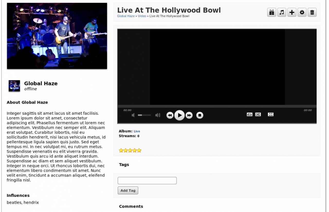This screenshot has width=329, height=212.
Task: Mute audio with the small speaker icon
Action: click(x=133, y=115)
